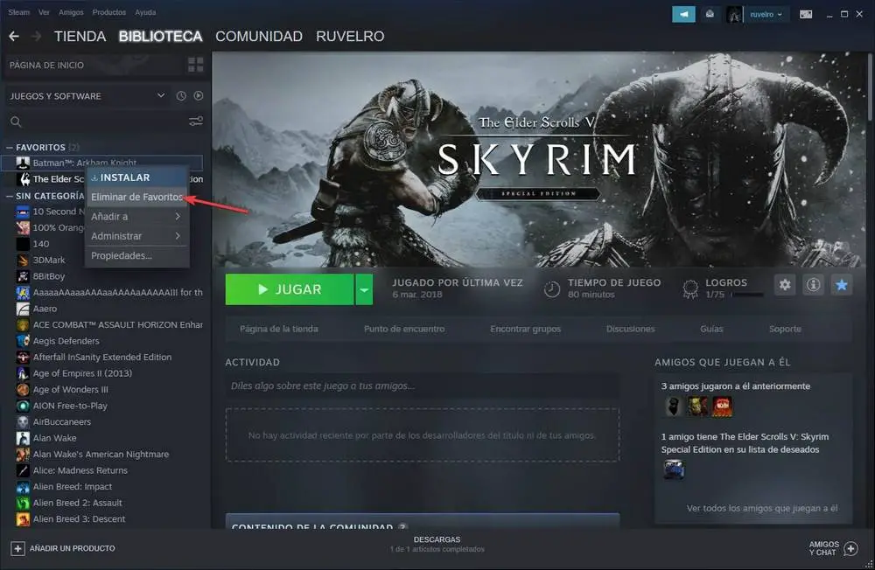Go to the Encontrar grupos link
This screenshot has width=875, height=570.
[525, 329]
